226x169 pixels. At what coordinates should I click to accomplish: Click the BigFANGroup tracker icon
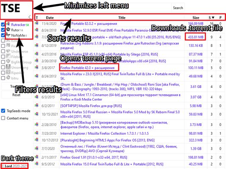[x=8, y=61]
